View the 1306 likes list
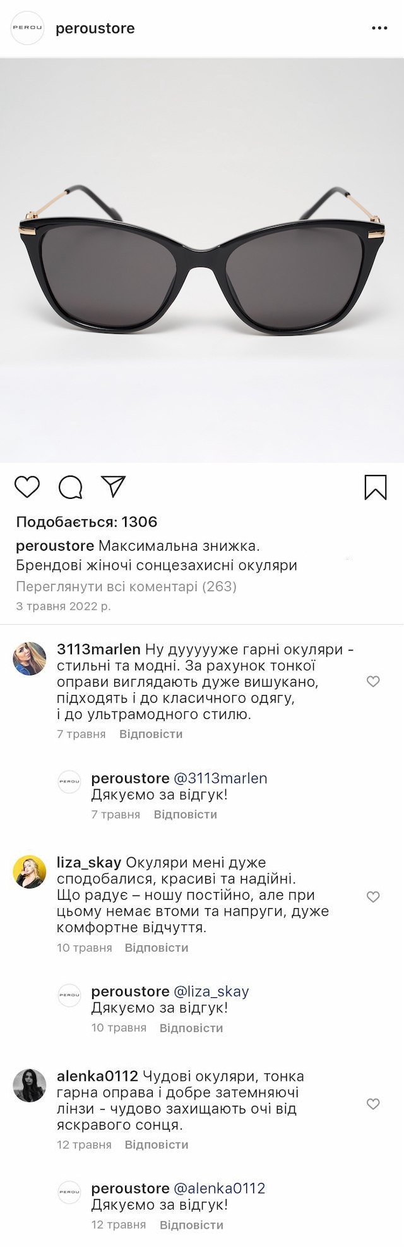 click(x=86, y=522)
